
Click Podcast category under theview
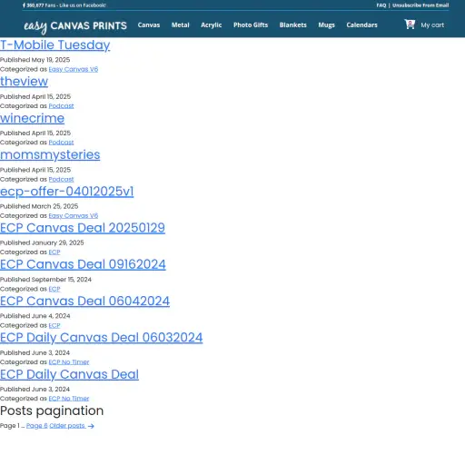(61, 106)
